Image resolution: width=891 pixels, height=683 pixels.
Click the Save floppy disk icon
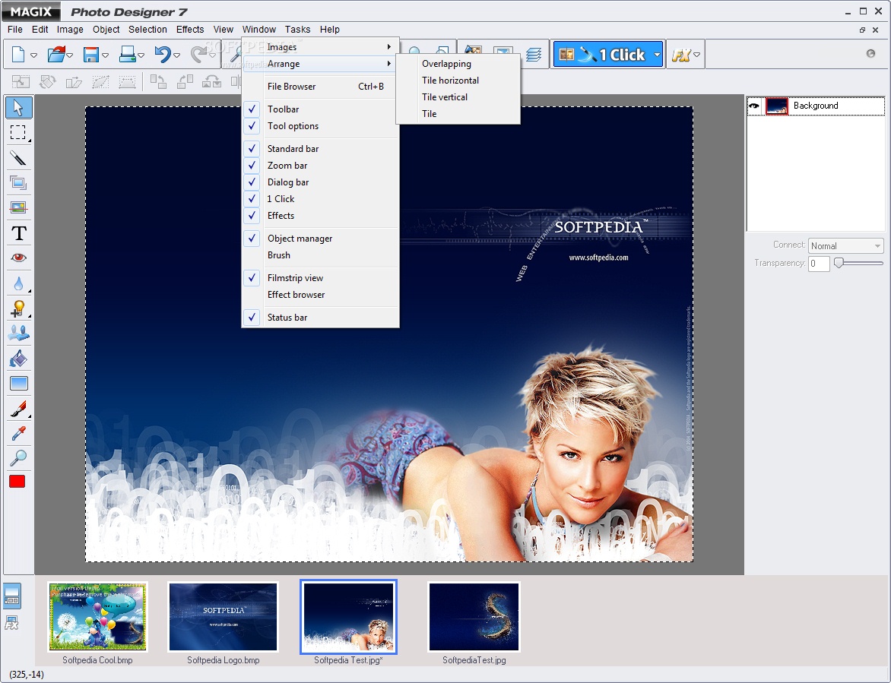coord(91,55)
